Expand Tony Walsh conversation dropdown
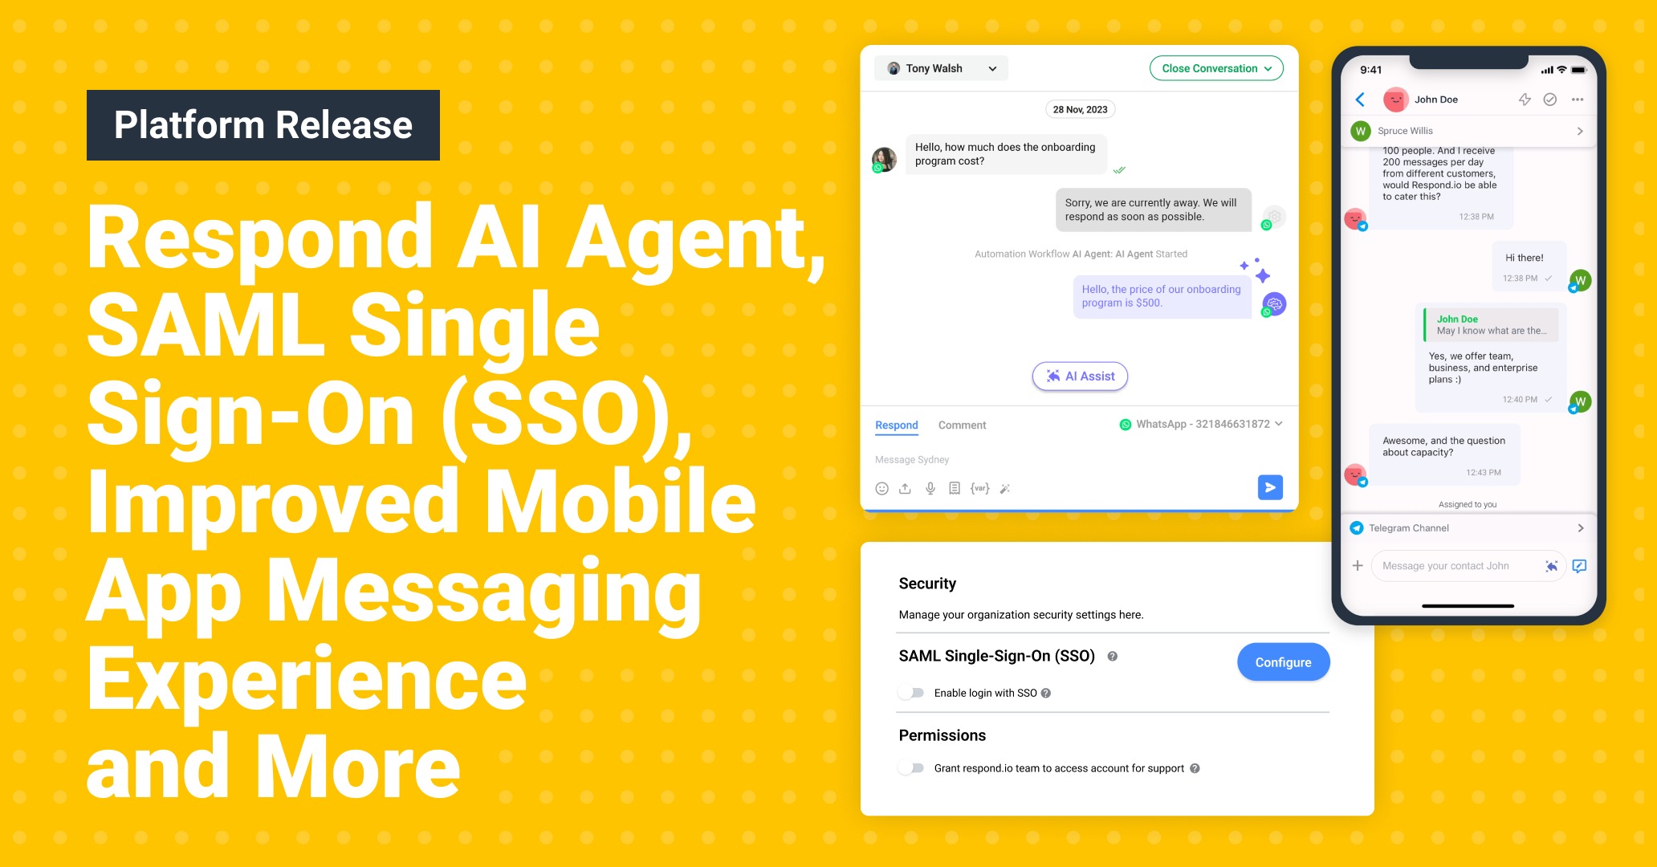The height and width of the screenshot is (867, 1657). coord(987,70)
